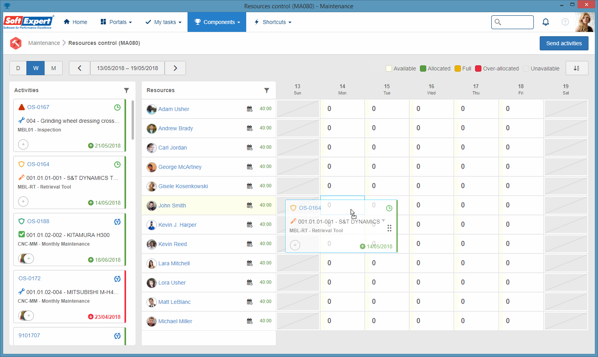Click the Maintenance breadcrumb
This screenshot has width=598, height=357.
44,43
